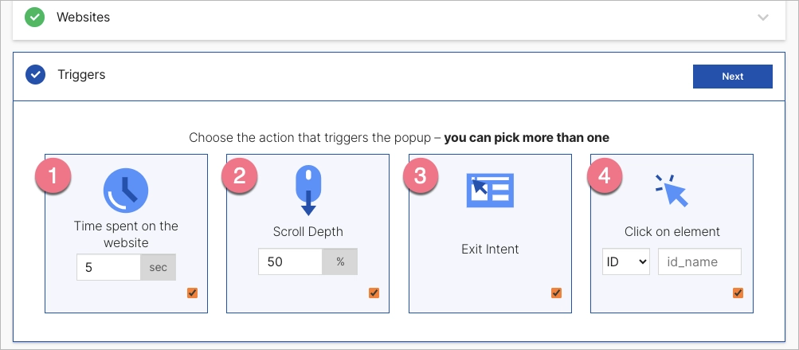Uncheck the Time spent on website checkbox
Viewport: 799px width, 350px height.
pos(192,293)
